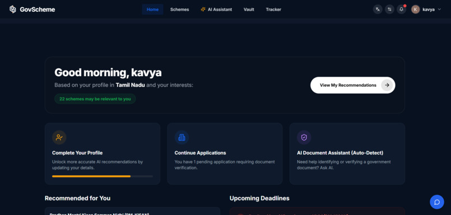Viewport: 451px width, 215px height.
Task: Open the language translation icon
Action: point(378,9)
